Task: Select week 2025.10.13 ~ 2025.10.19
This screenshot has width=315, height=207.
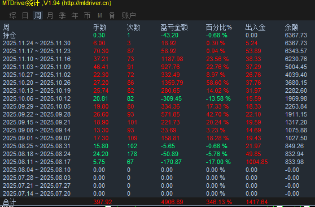Action: tap(37, 90)
